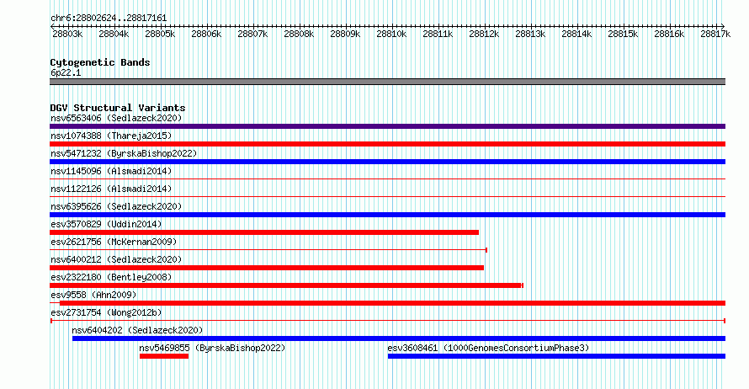
Task: Click the 28810k ruler position
Action: [x=391, y=34]
